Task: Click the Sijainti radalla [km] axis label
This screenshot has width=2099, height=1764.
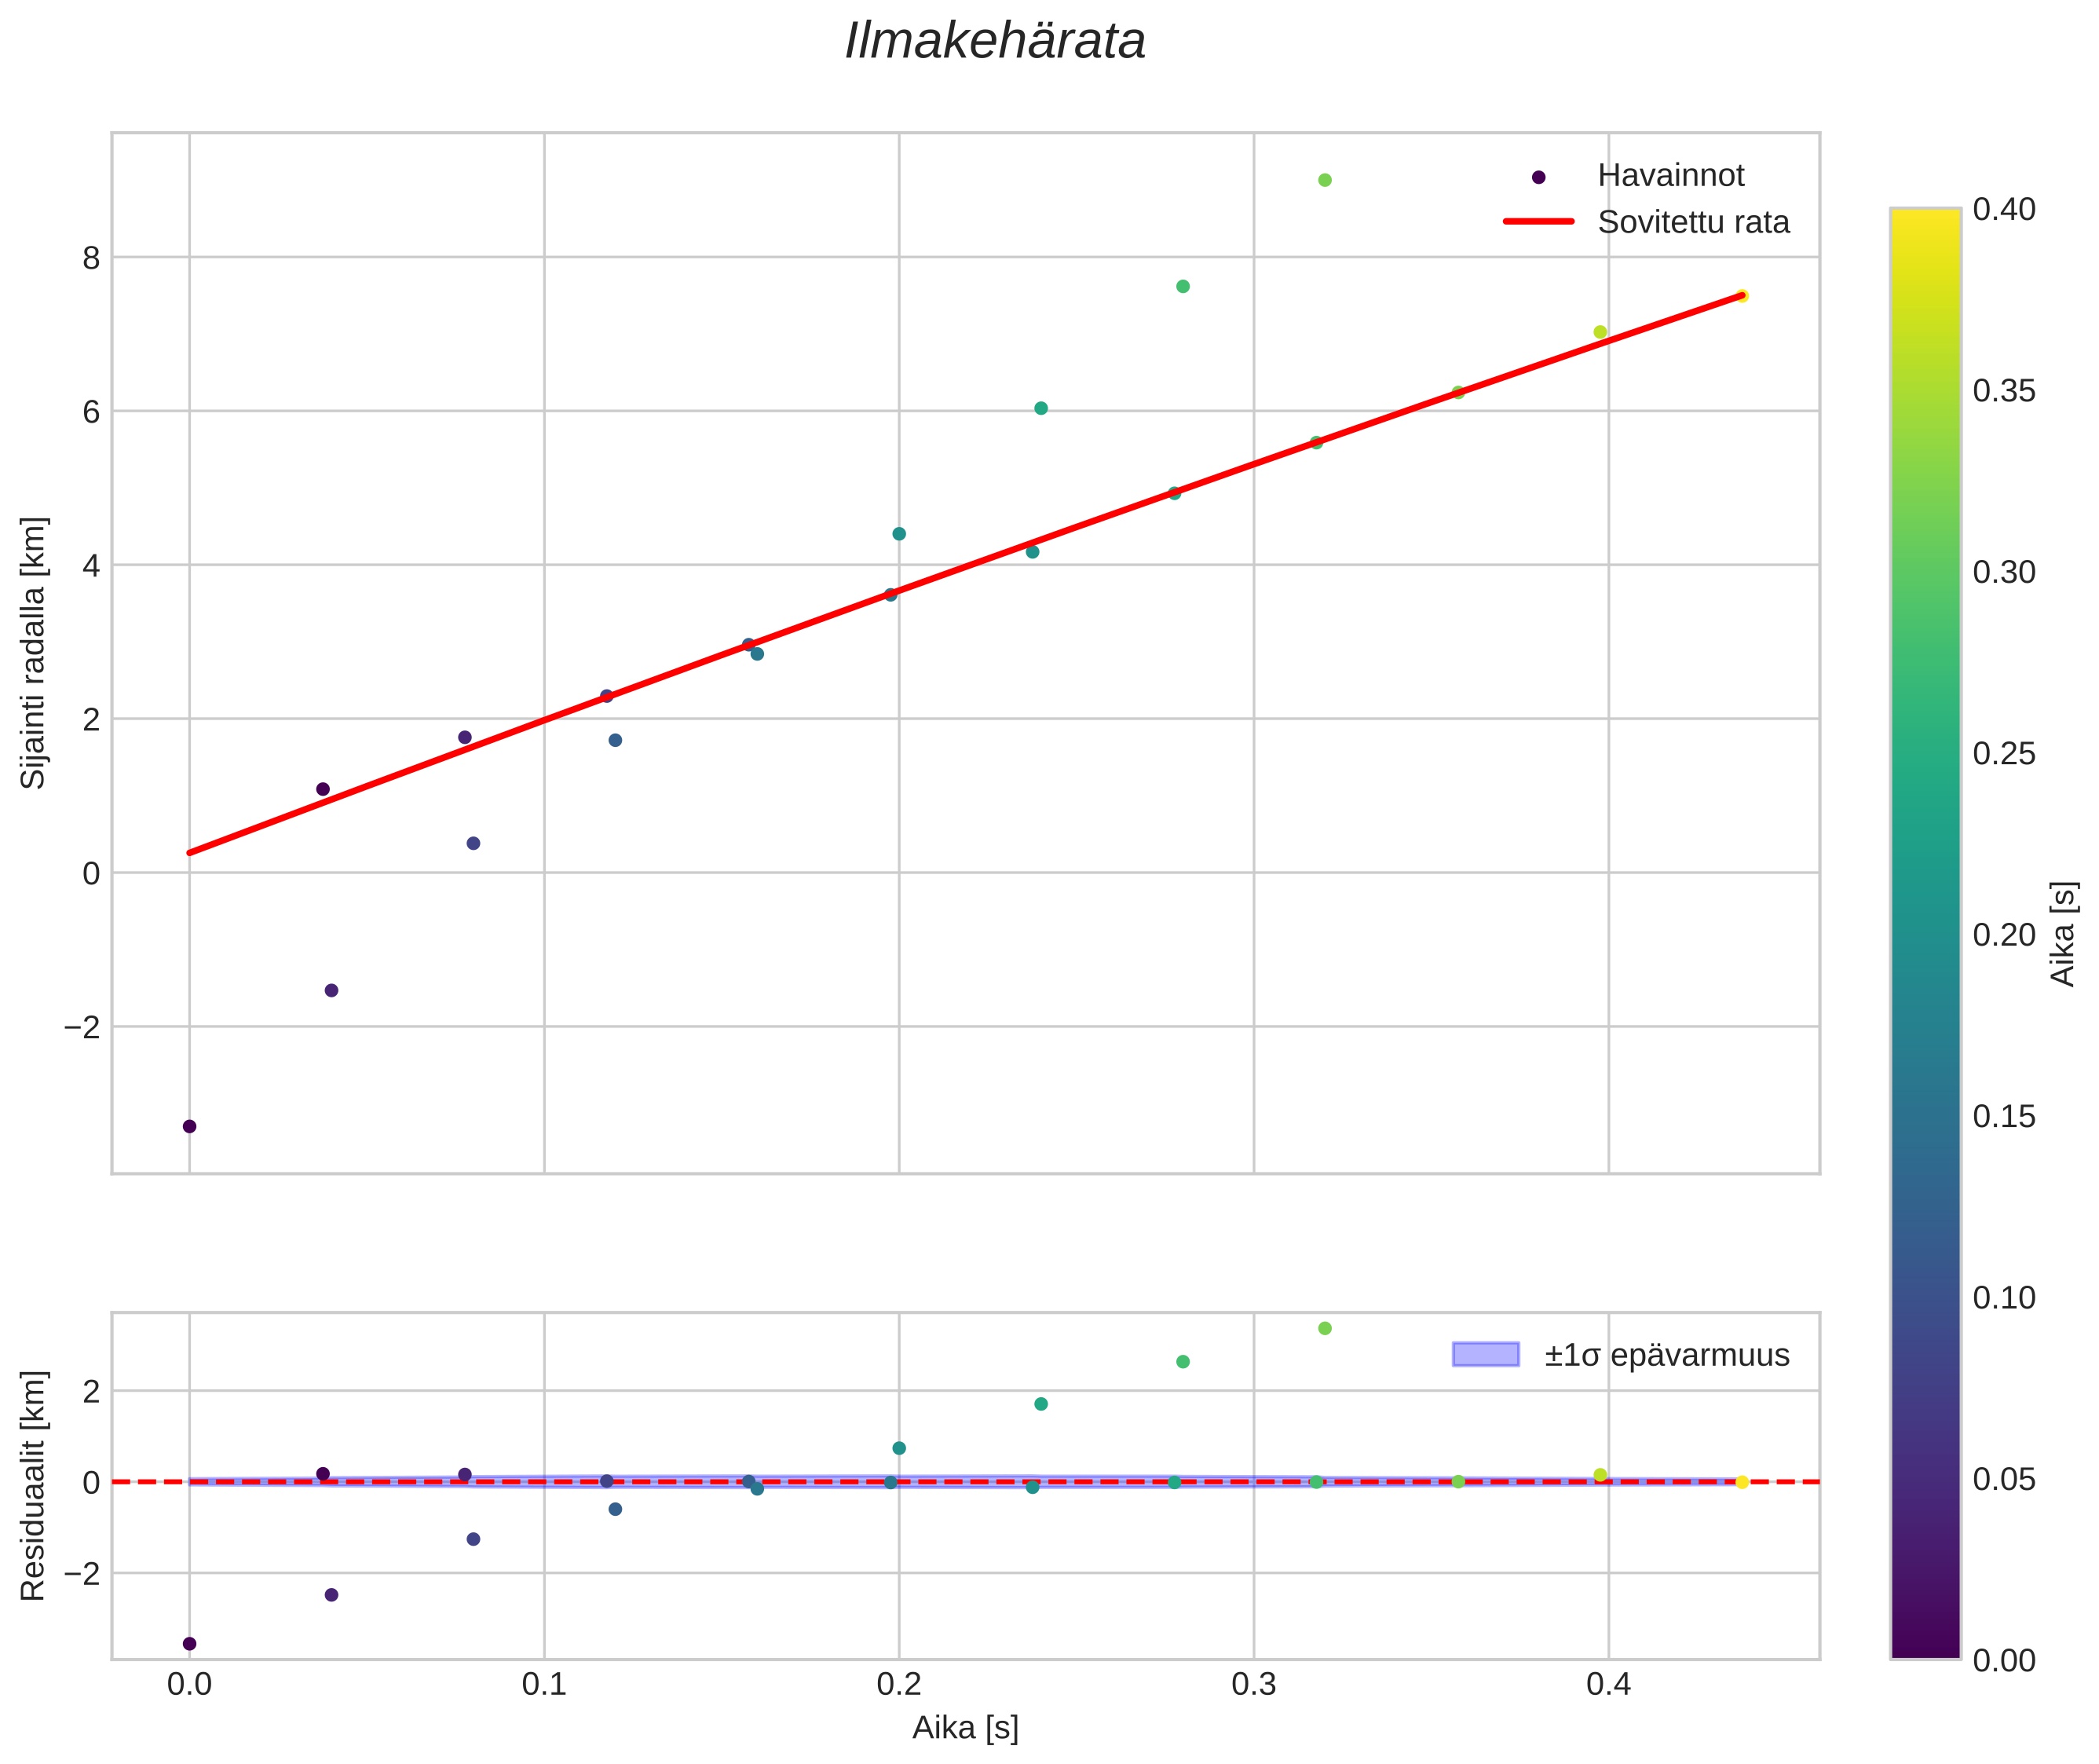Action: [x=34, y=653]
